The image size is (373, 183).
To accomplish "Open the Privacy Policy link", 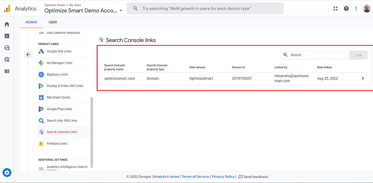I will pyautogui.click(x=223, y=177).
